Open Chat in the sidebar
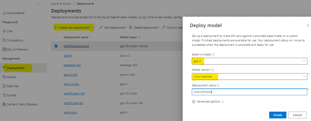The width and height of the screenshot is (311, 121). [10, 31]
